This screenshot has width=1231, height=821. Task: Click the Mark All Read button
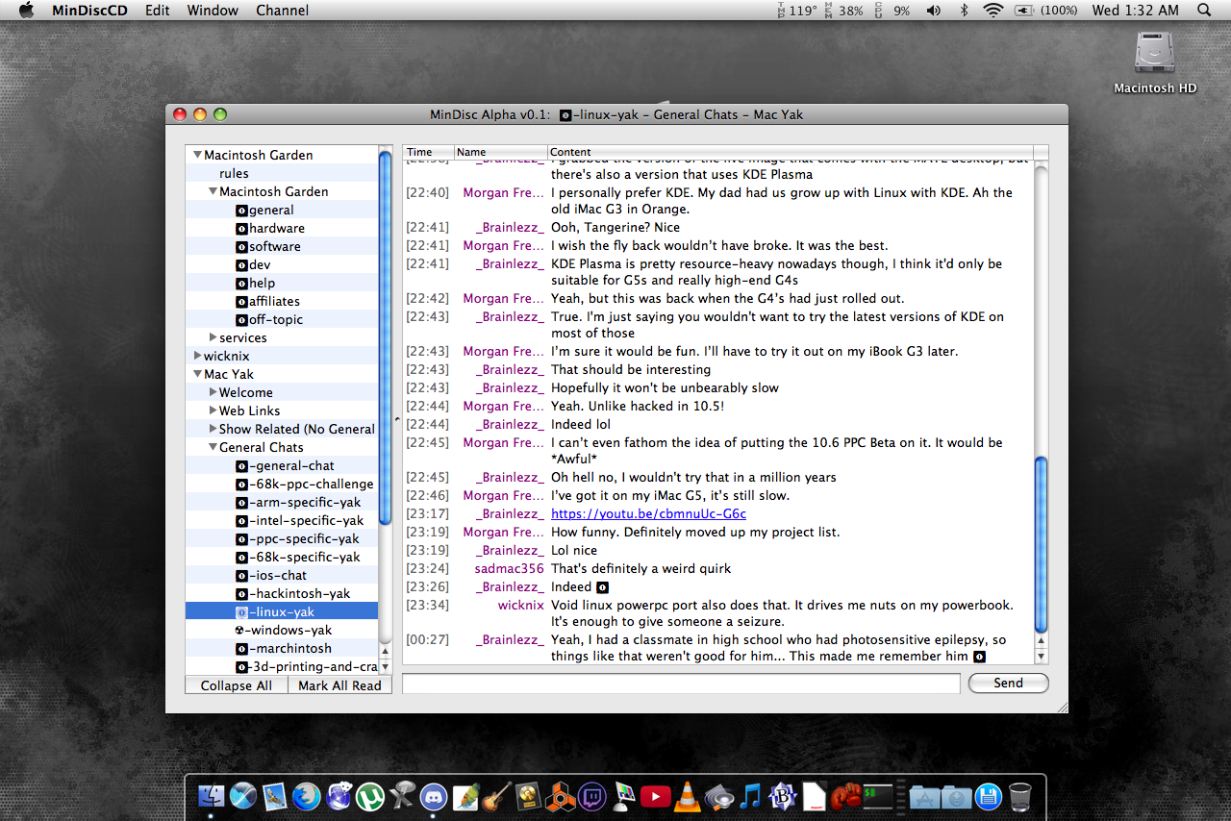339,685
